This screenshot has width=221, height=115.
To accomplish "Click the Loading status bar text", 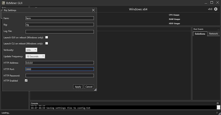I will [6, 113].
